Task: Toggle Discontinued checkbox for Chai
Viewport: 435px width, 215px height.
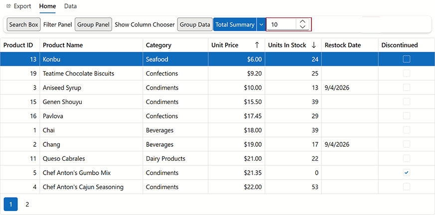Action: coord(407,130)
